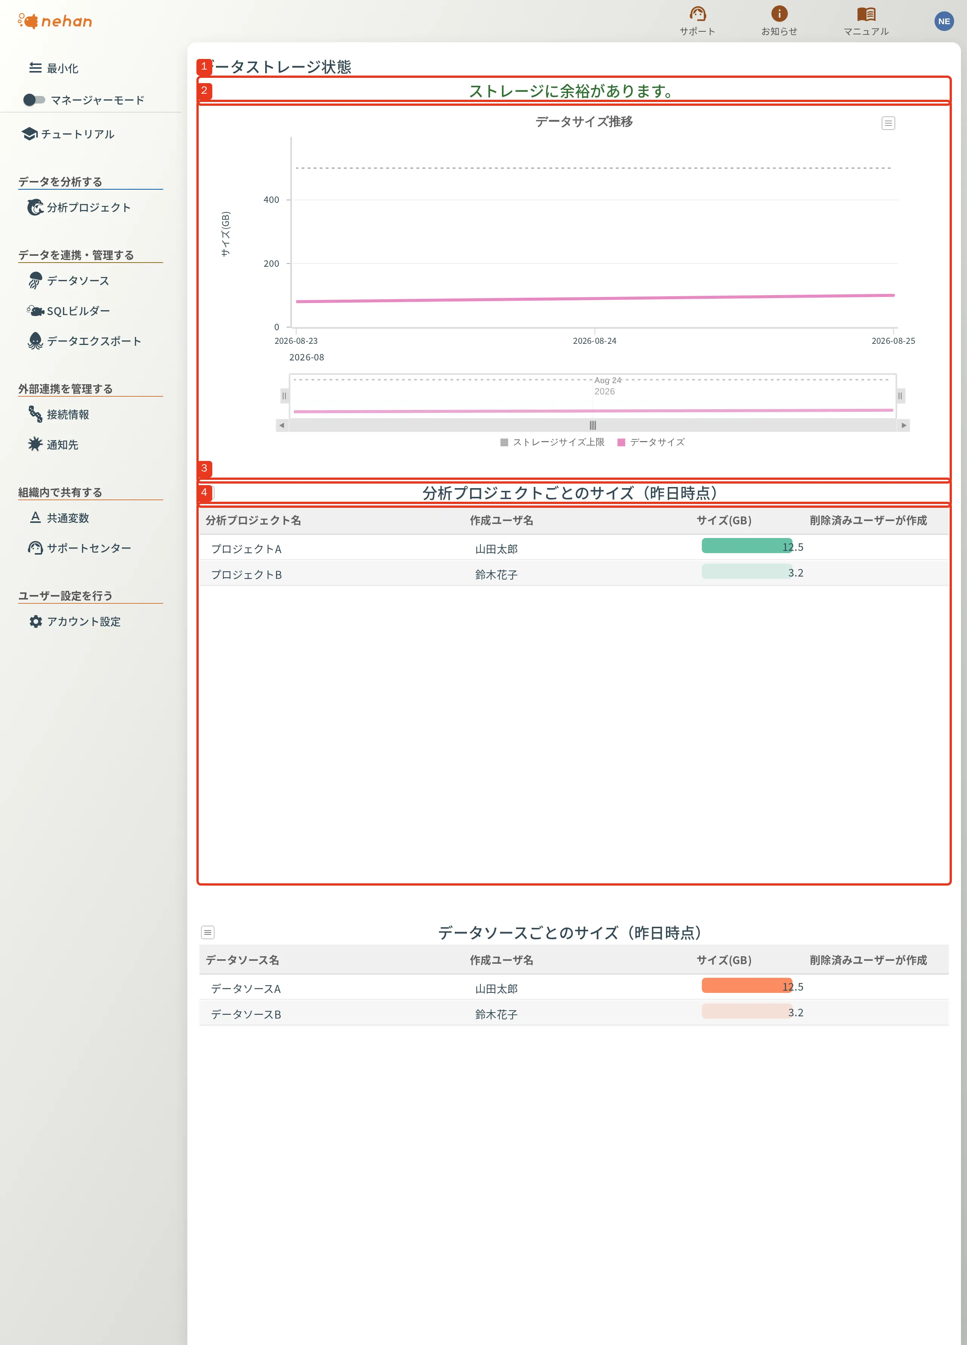Click 山田太郎 in the data source table
This screenshot has height=1345, width=967.
(x=496, y=989)
